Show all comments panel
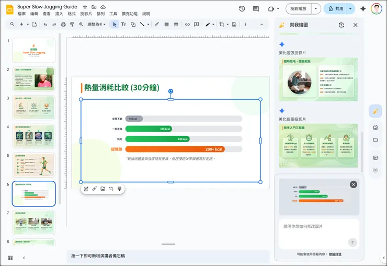Image resolution: width=387 pixels, height=266 pixels. pos(256,9)
